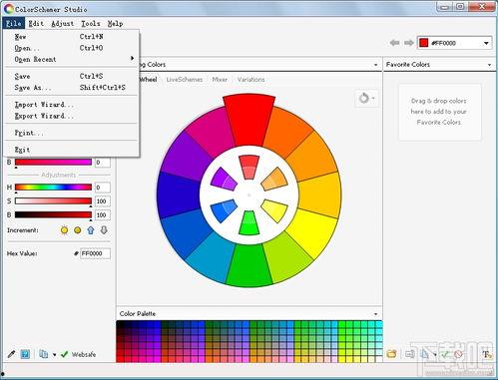Open the color wheel options dropdown icon
The height and width of the screenshot is (380, 498).
click(x=366, y=98)
